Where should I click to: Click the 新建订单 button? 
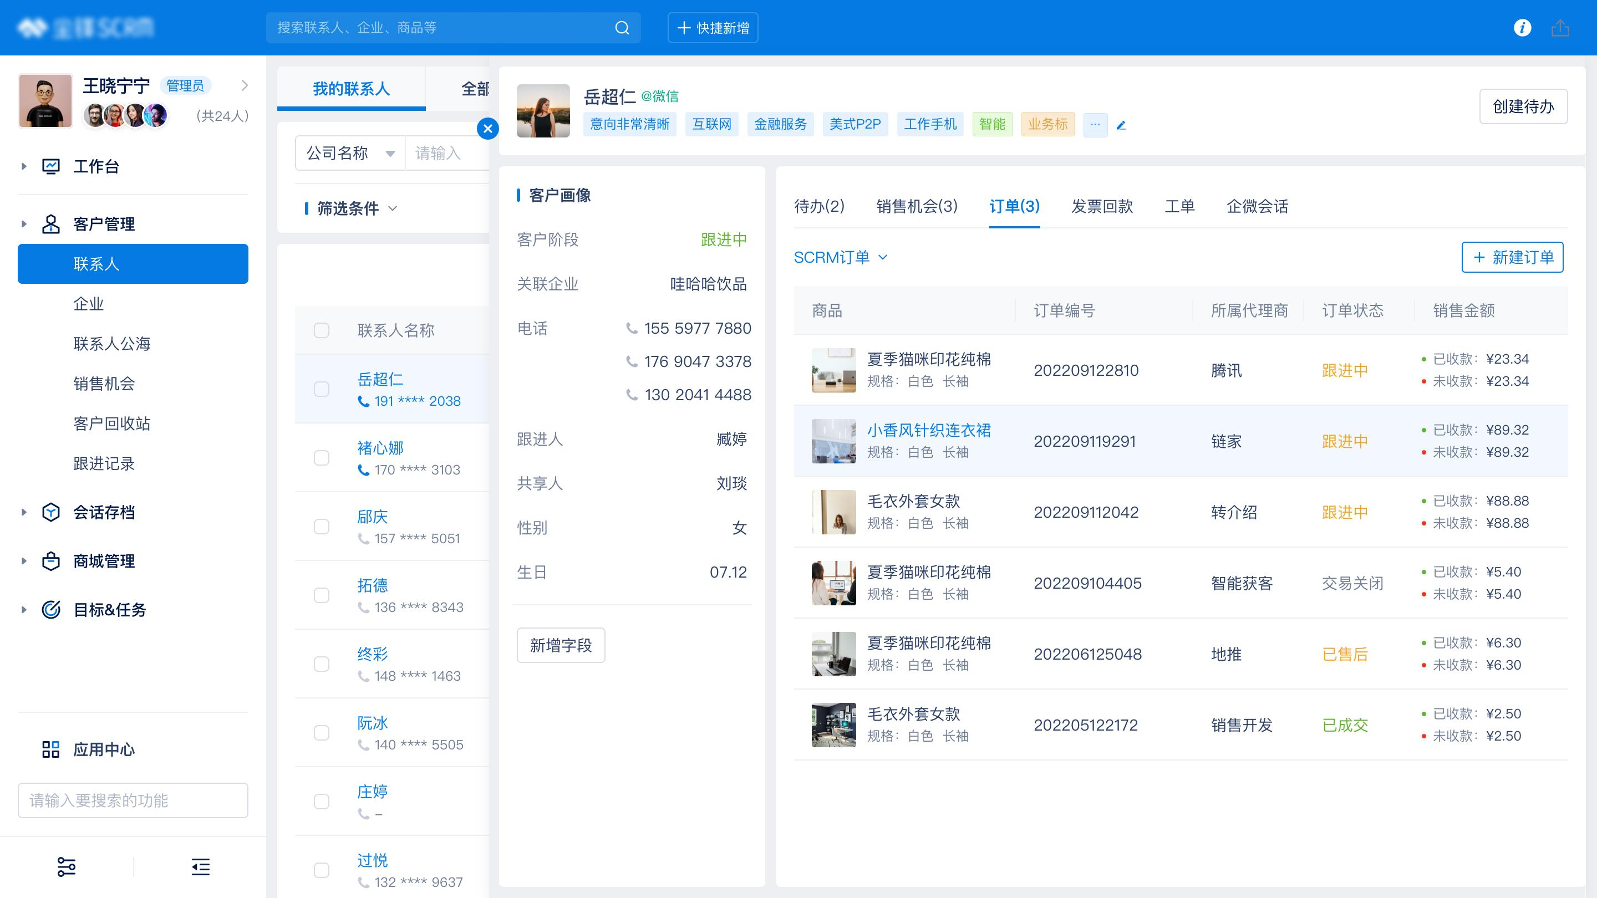[x=1512, y=257]
